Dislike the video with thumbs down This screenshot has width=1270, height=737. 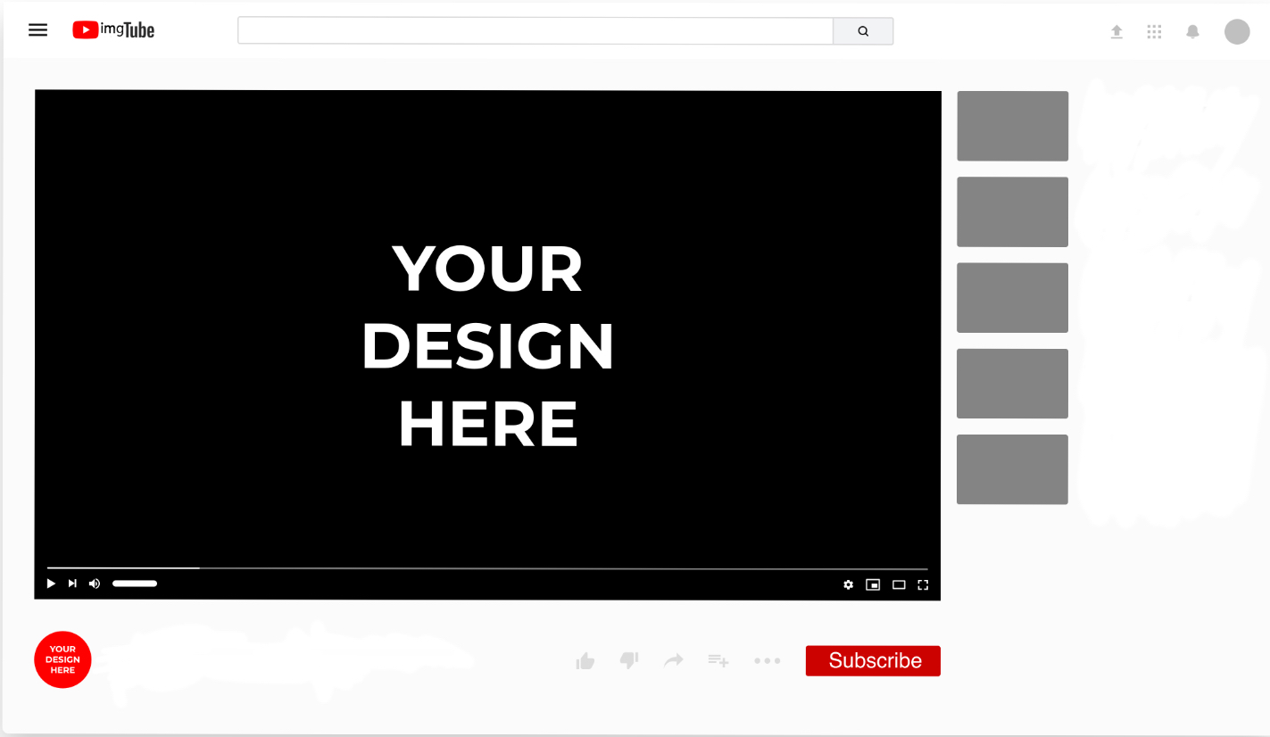[629, 660]
